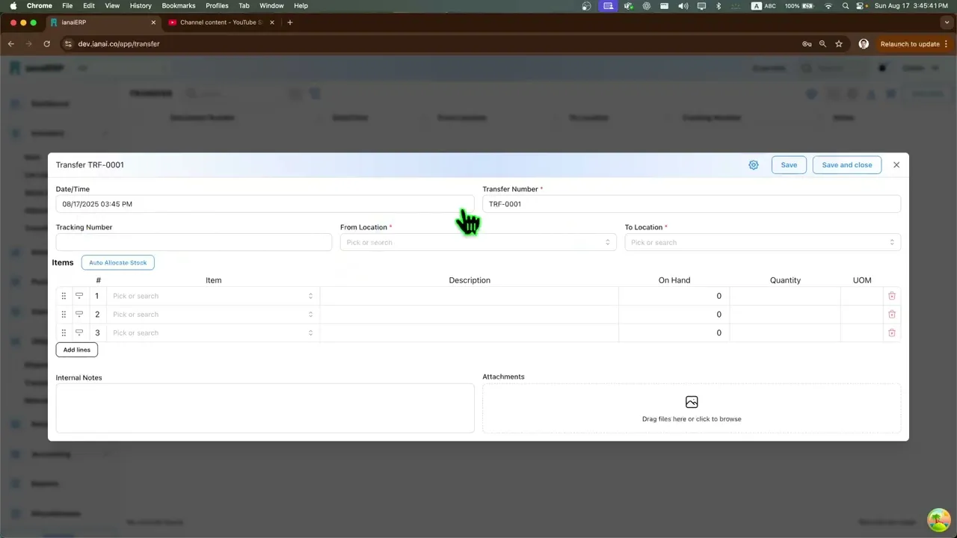
Task: Click the Description cell of row 1
Action: [470, 296]
